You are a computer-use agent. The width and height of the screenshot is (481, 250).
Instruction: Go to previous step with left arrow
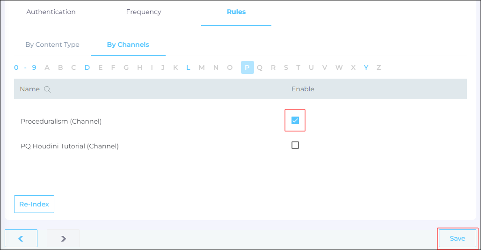pyautogui.click(x=21, y=238)
